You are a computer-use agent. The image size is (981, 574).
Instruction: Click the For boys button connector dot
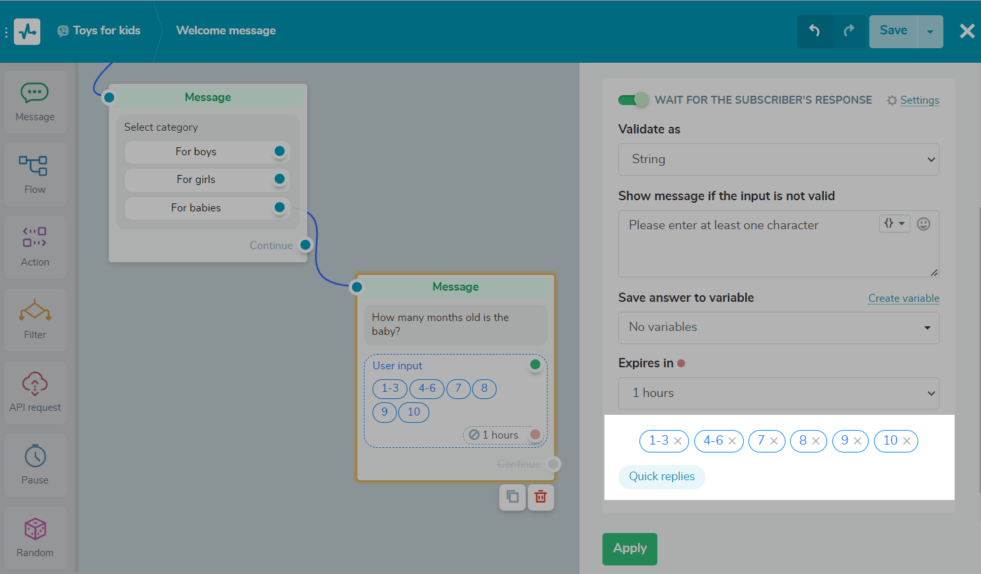[x=279, y=151]
